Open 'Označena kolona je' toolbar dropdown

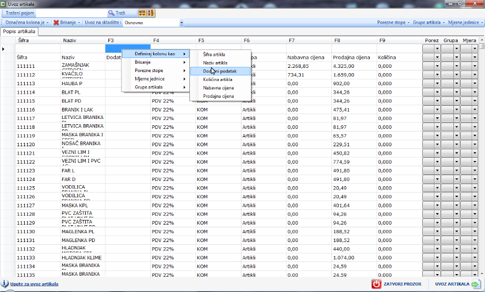pyautogui.click(x=27, y=23)
